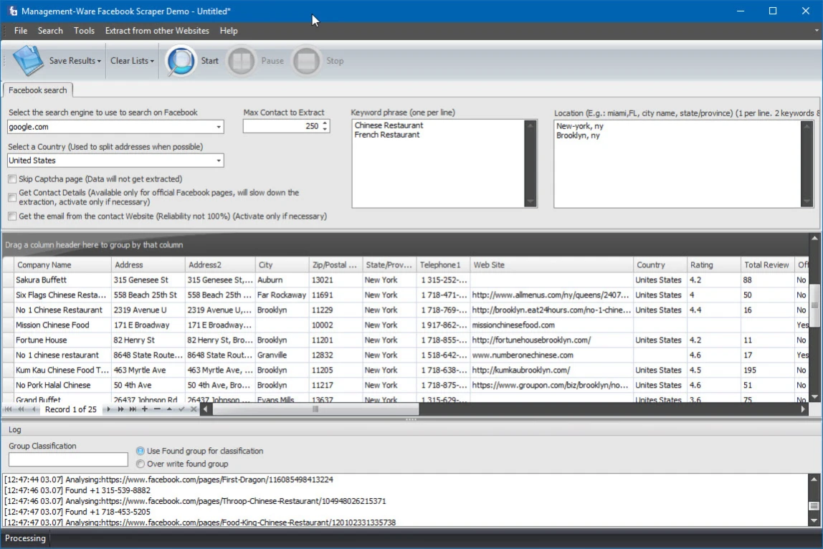Click the Save Results disk icon
The image size is (823, 549).
pos(28,61)
